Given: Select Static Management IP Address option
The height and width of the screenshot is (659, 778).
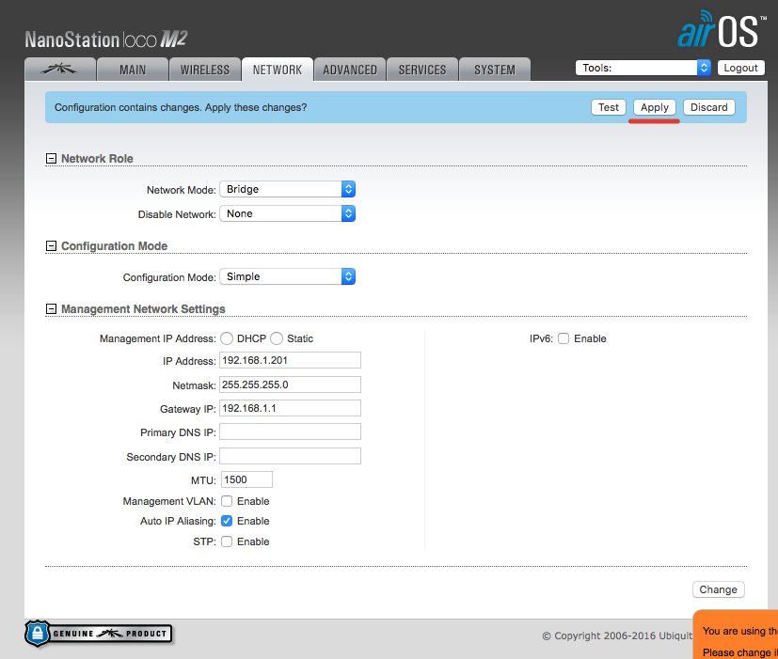Looking at the screenshot, I should tap(277, 338).
